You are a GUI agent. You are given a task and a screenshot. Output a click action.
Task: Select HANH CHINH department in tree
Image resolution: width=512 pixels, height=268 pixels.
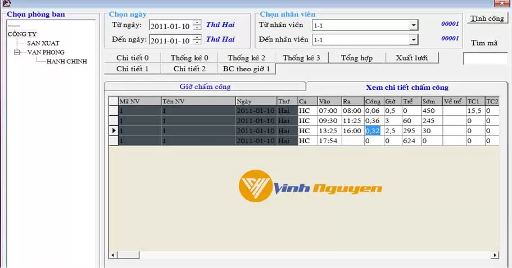tap(67, 61)
